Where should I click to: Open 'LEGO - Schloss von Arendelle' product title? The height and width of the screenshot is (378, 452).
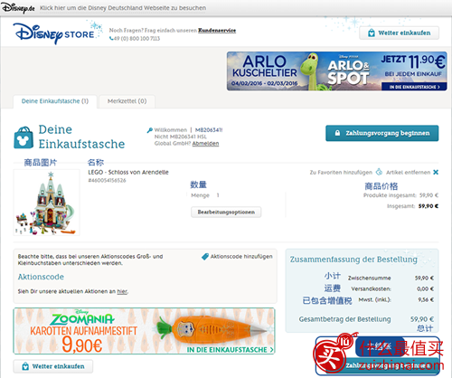(128, 173)
